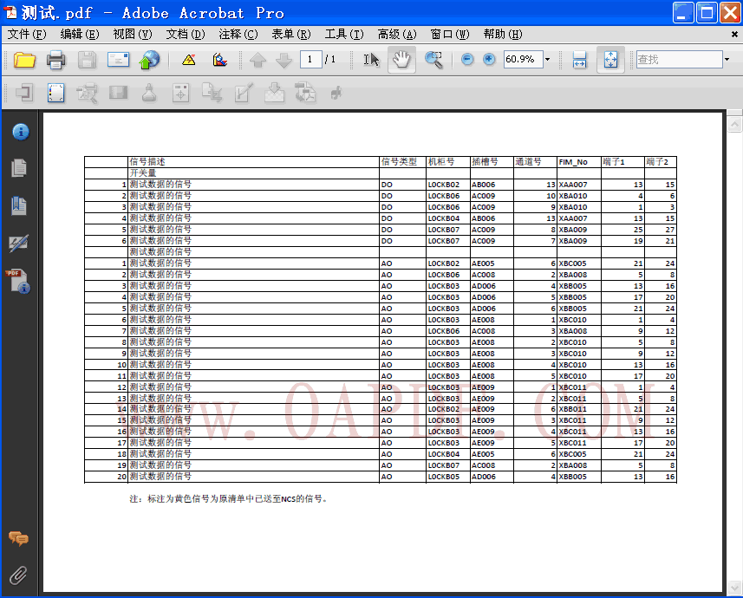
Task: Click the fit width scrolling icon
Action: [579, 60]
